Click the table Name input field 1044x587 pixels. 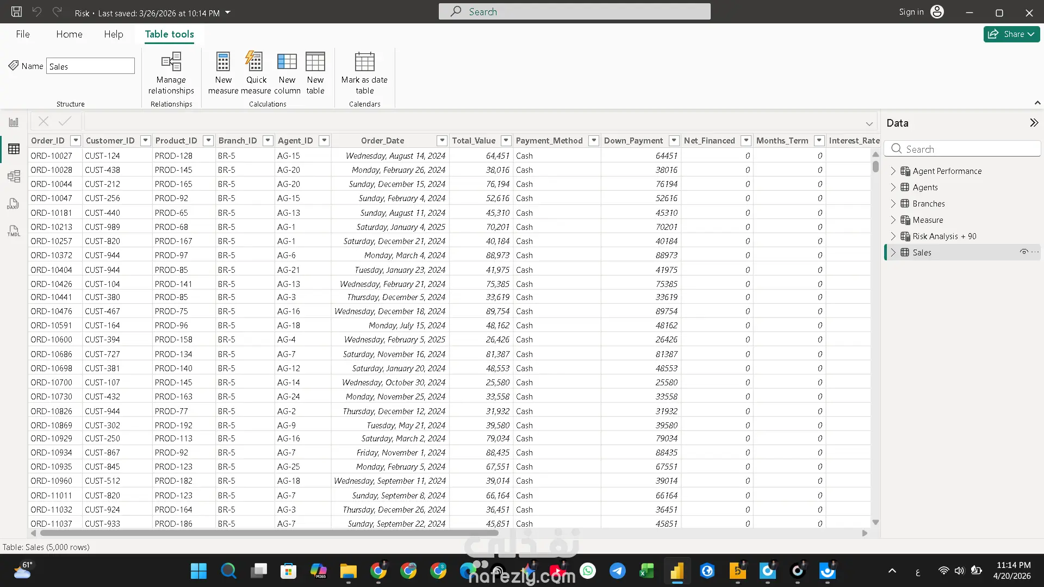click(90, 66)
